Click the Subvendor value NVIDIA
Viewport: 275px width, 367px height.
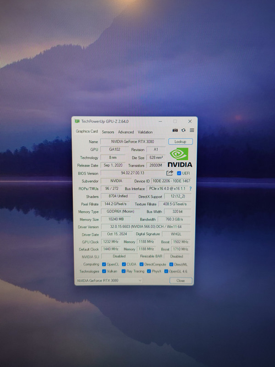click(x=116, y=181)
